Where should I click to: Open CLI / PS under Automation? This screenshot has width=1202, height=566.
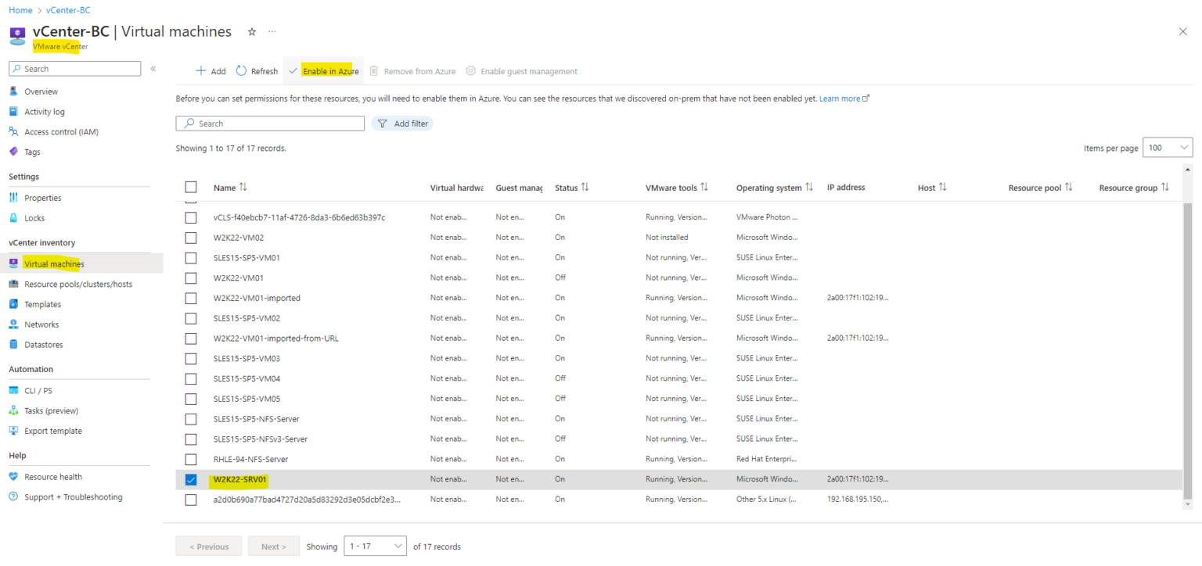pos(37,390)
